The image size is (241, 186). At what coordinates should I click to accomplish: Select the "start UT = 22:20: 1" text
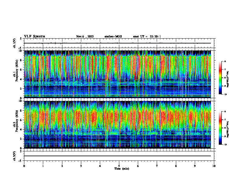(x=147, y=36)
